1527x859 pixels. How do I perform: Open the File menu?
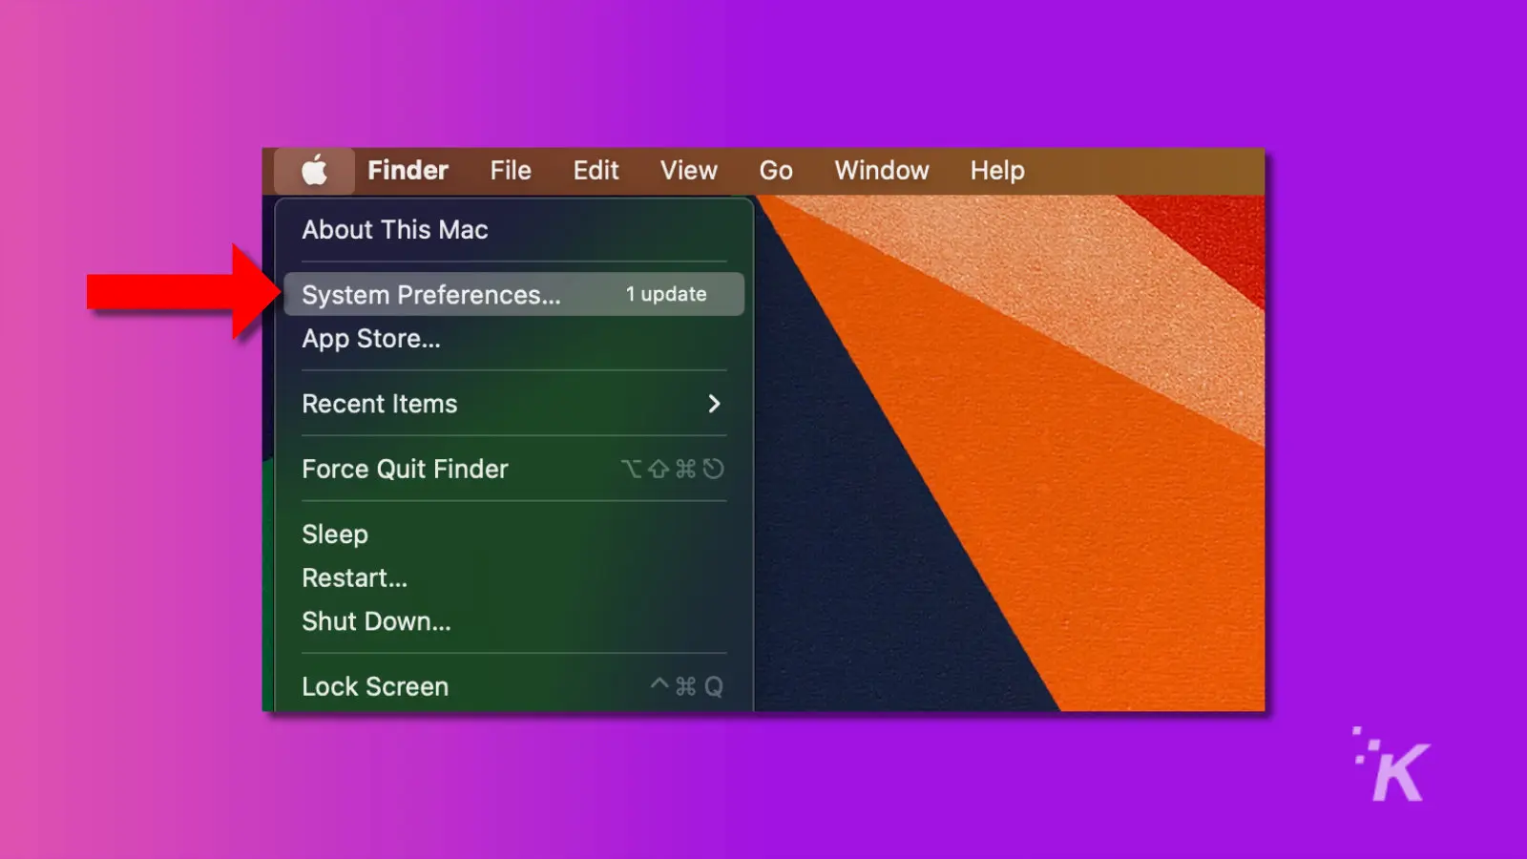511,171
